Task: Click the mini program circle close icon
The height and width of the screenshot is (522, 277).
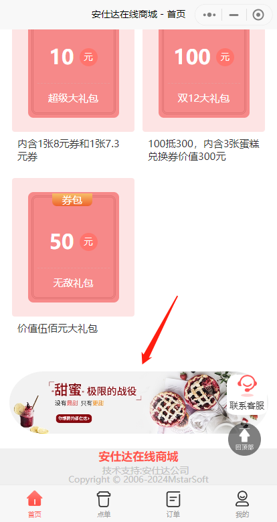Action: pos(258,15)
